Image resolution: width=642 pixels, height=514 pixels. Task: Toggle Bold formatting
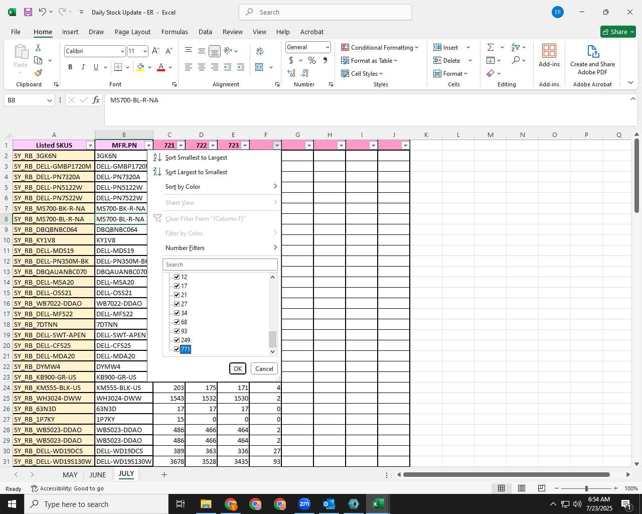70,67
